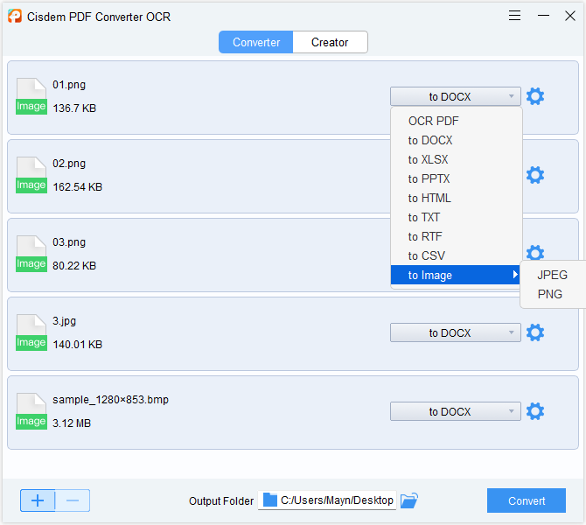Viewport: 586px width, 525px height.
Task: Select to HTML output format
Action: (x=456, y=198)
